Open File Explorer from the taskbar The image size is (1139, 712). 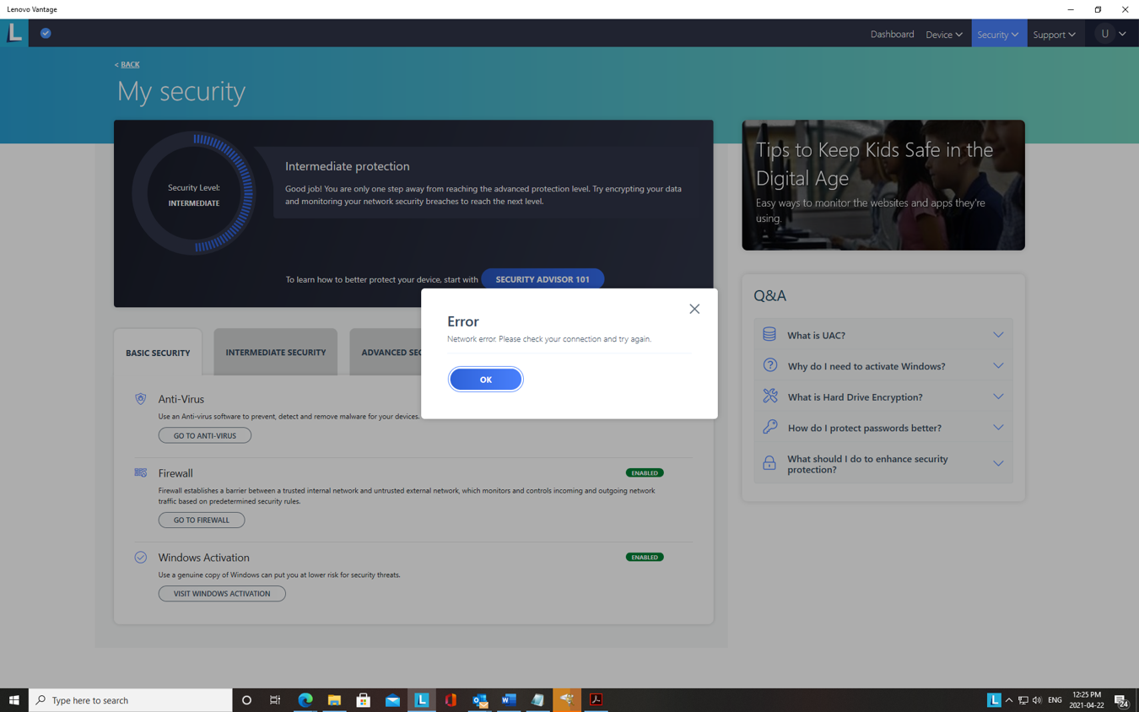[x=334, y=700]
